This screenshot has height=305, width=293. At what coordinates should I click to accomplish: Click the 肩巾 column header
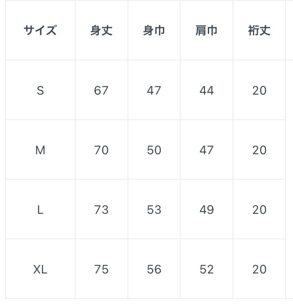(x=207, y=31)
